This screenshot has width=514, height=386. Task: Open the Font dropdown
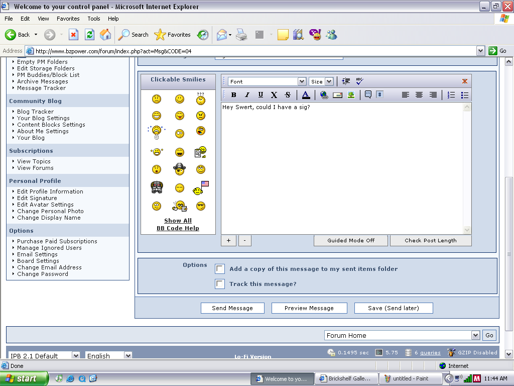302,81
